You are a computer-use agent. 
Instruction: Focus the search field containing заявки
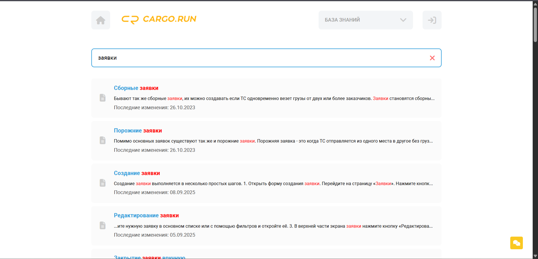tap(266, 58)
